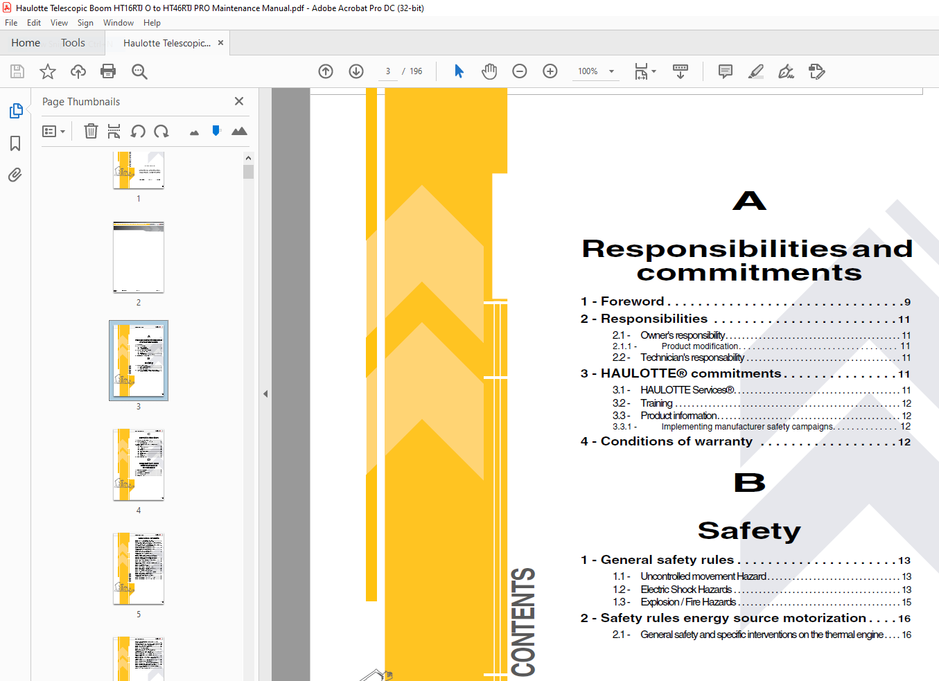The image size is (939, 681).
Task: Select the page 4 thumbnail
Action: 139,465
